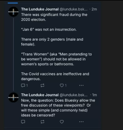The height and width of the screenshot is (130, 123).
Task: Repost the first post about 2020 election
Action: click(x=42, y=85)
